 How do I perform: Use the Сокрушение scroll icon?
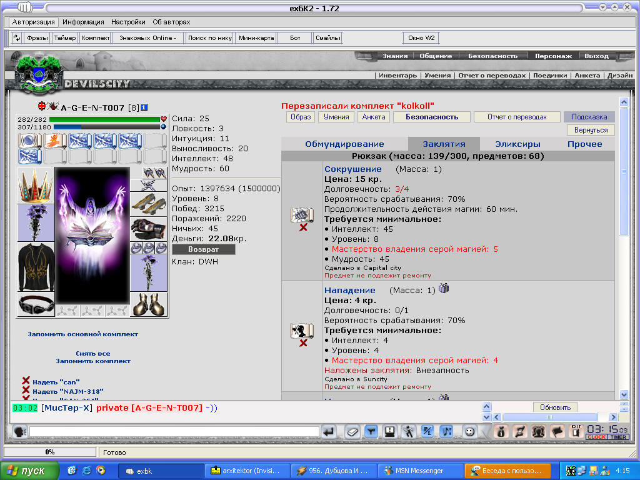tap(302, 215)
